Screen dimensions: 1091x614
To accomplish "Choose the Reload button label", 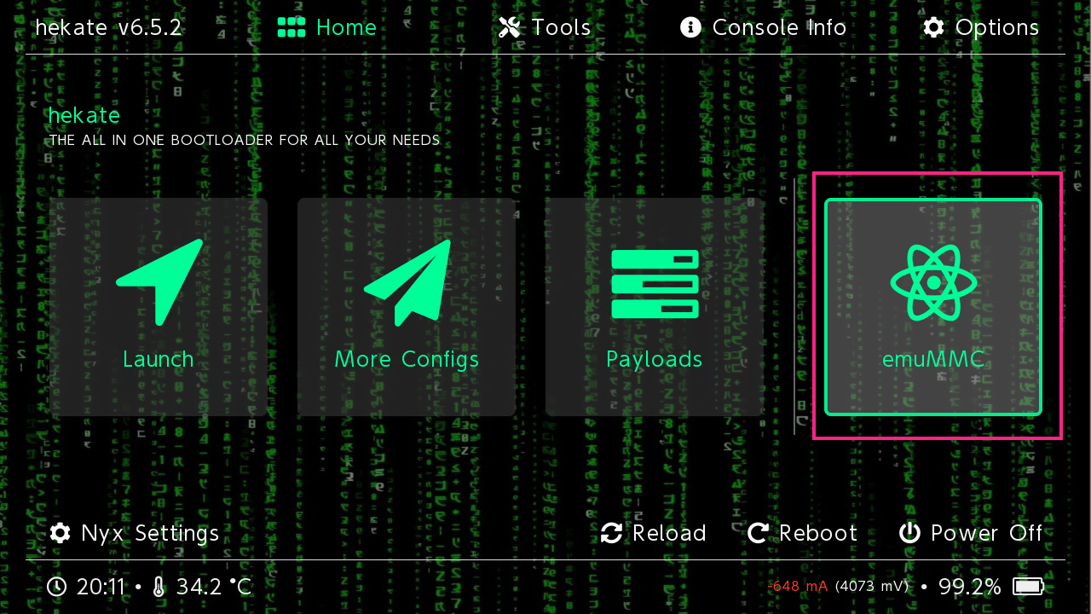I will pyautogui.click(x=669, y=533).
